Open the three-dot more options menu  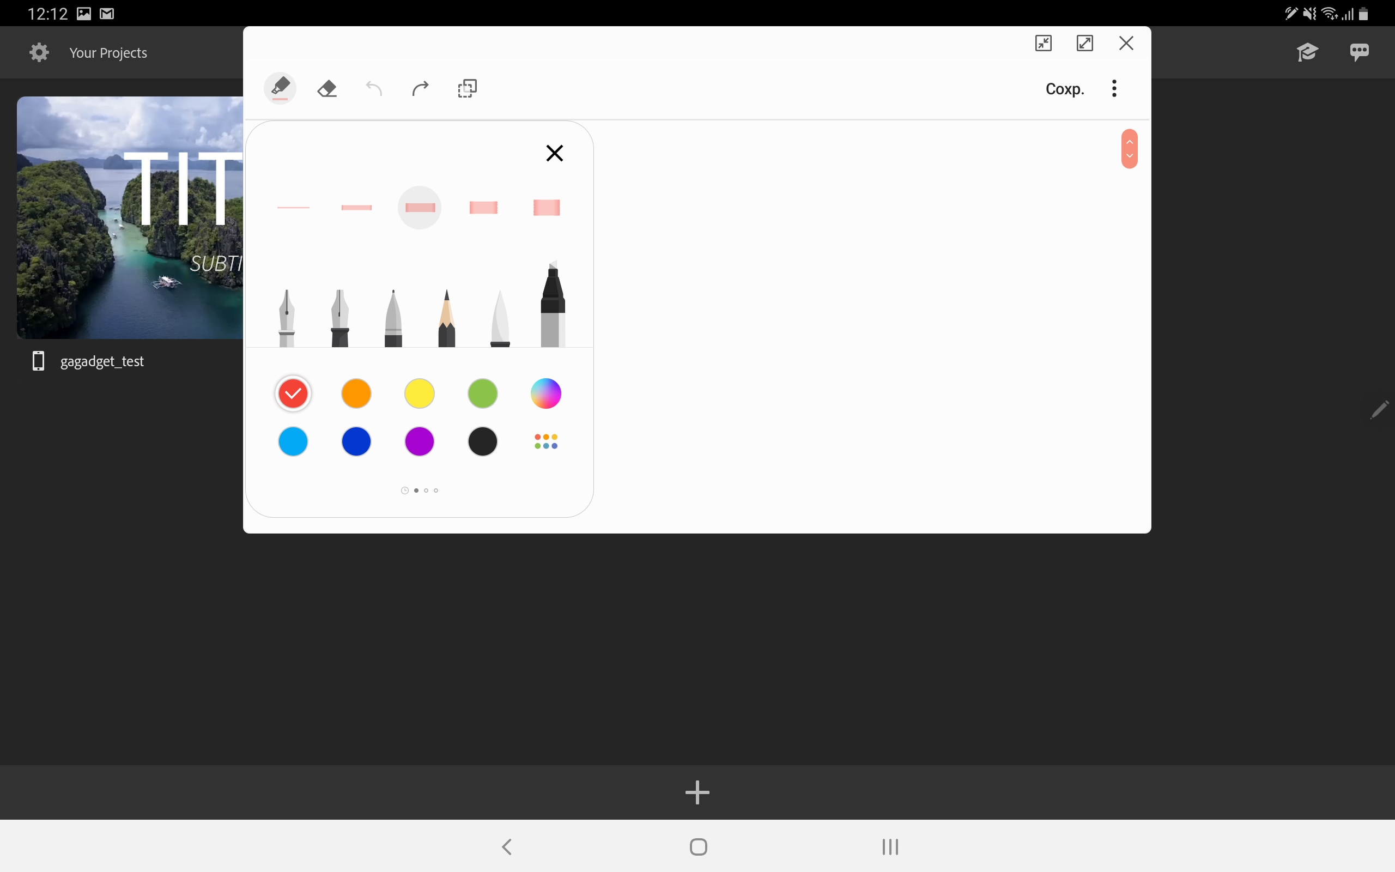pos(1114,89)
